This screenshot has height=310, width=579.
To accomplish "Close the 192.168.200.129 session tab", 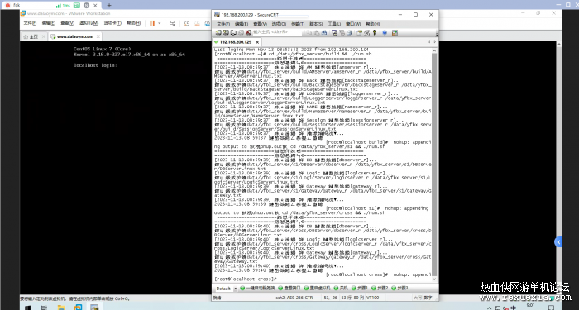I will pos(257,42).
